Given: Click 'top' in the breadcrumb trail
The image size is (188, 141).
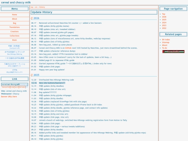Looking at the screenshot, I should tap(32, 7).
